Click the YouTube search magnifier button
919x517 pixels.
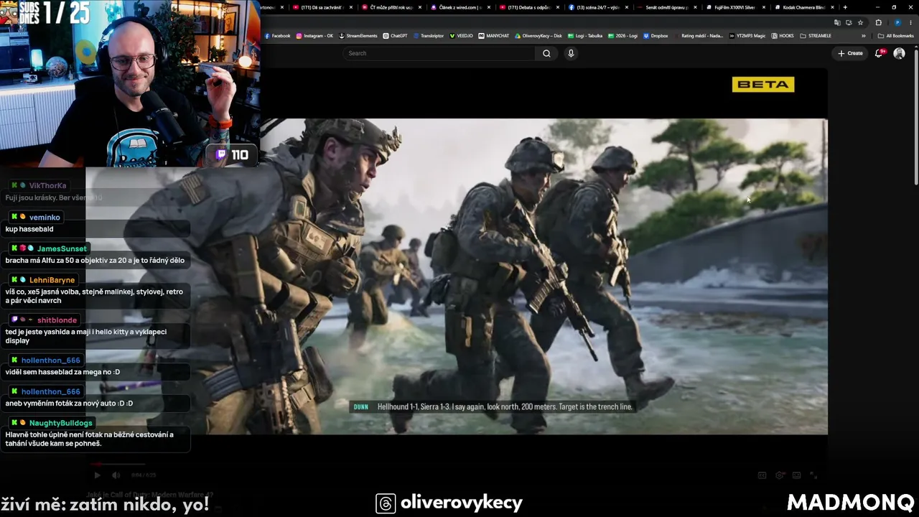(x=546, y=53)
